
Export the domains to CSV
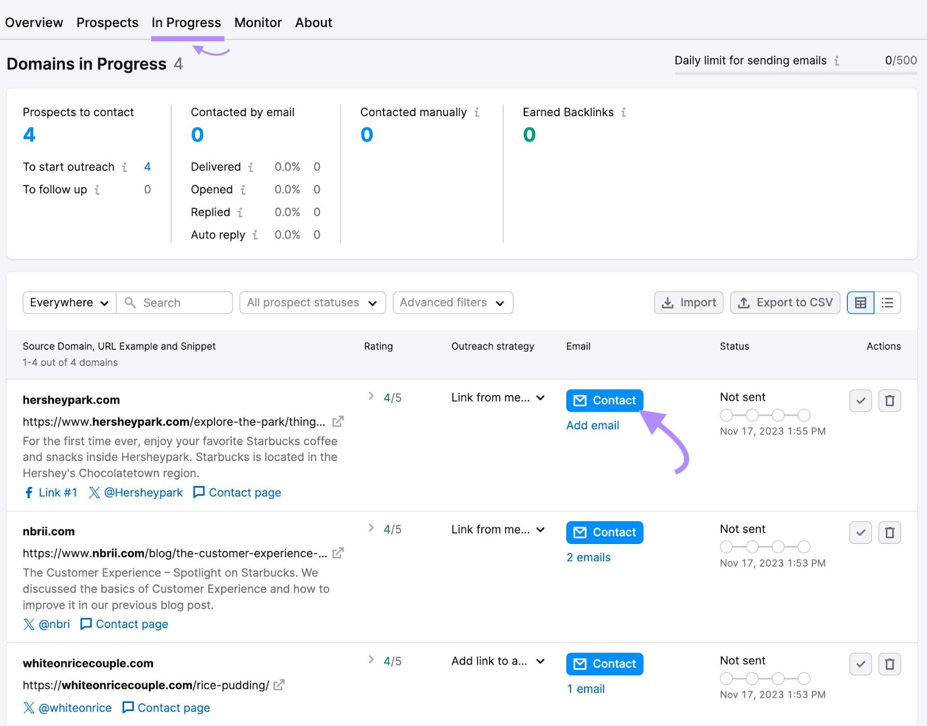pyautogui.click(x=784, y=303)
